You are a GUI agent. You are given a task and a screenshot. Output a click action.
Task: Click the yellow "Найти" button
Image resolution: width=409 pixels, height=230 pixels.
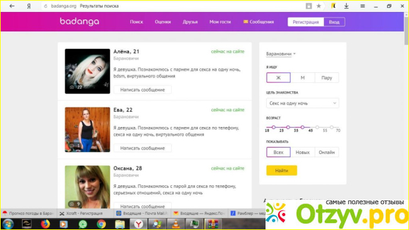pos(281,170)
